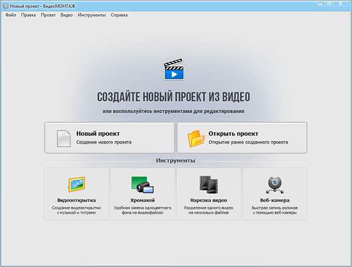Click the Видеооткрытка label
The width and height of the screenshot is (352, 267).
(76, 200)
